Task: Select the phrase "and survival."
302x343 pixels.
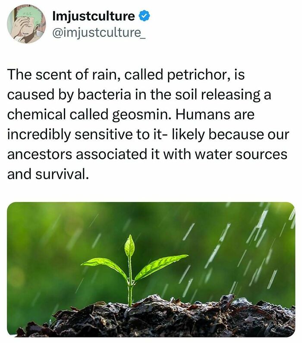Action: [48, 174]
